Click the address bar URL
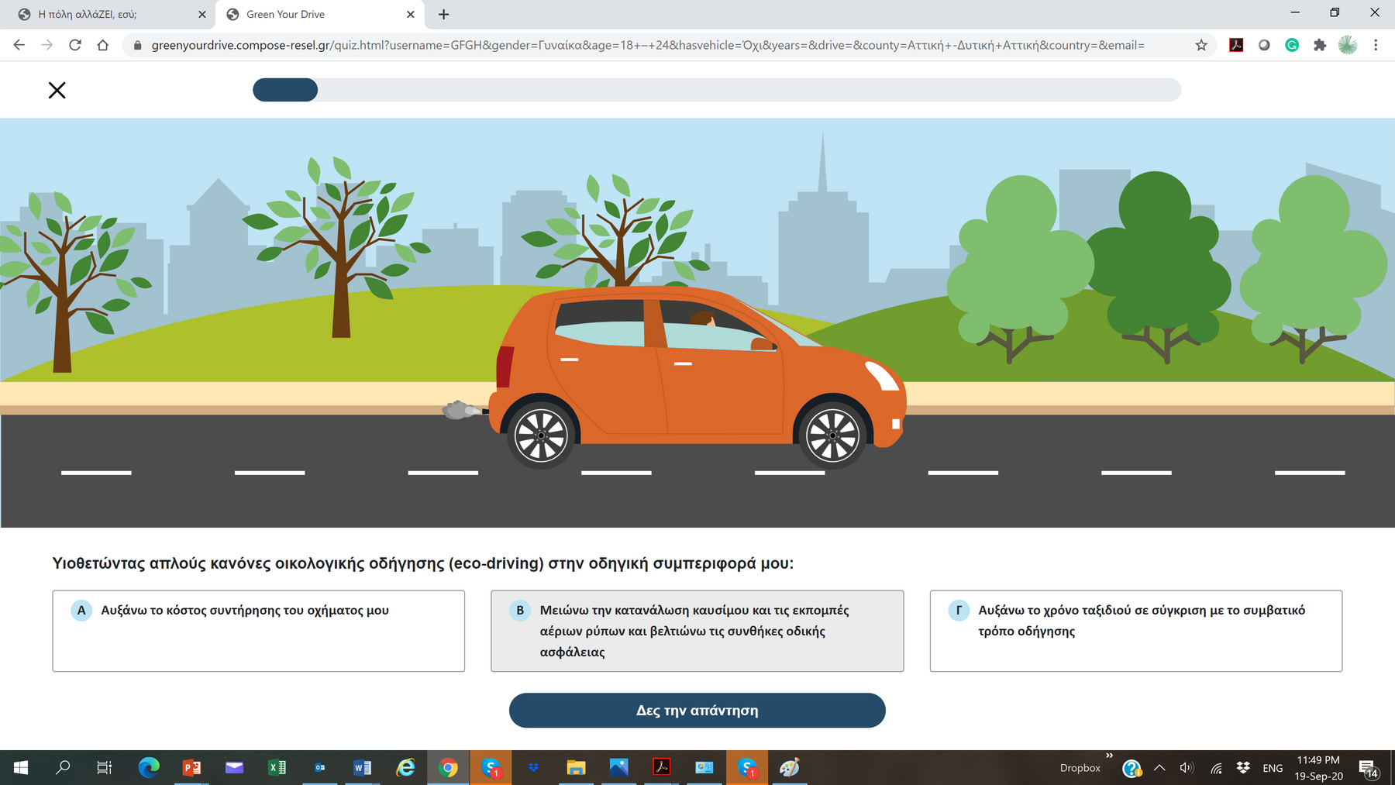 (647, 45)
